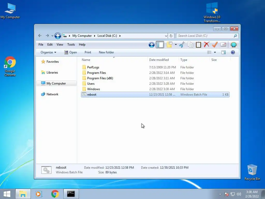Click the Open command button

[x=70, y=52]
